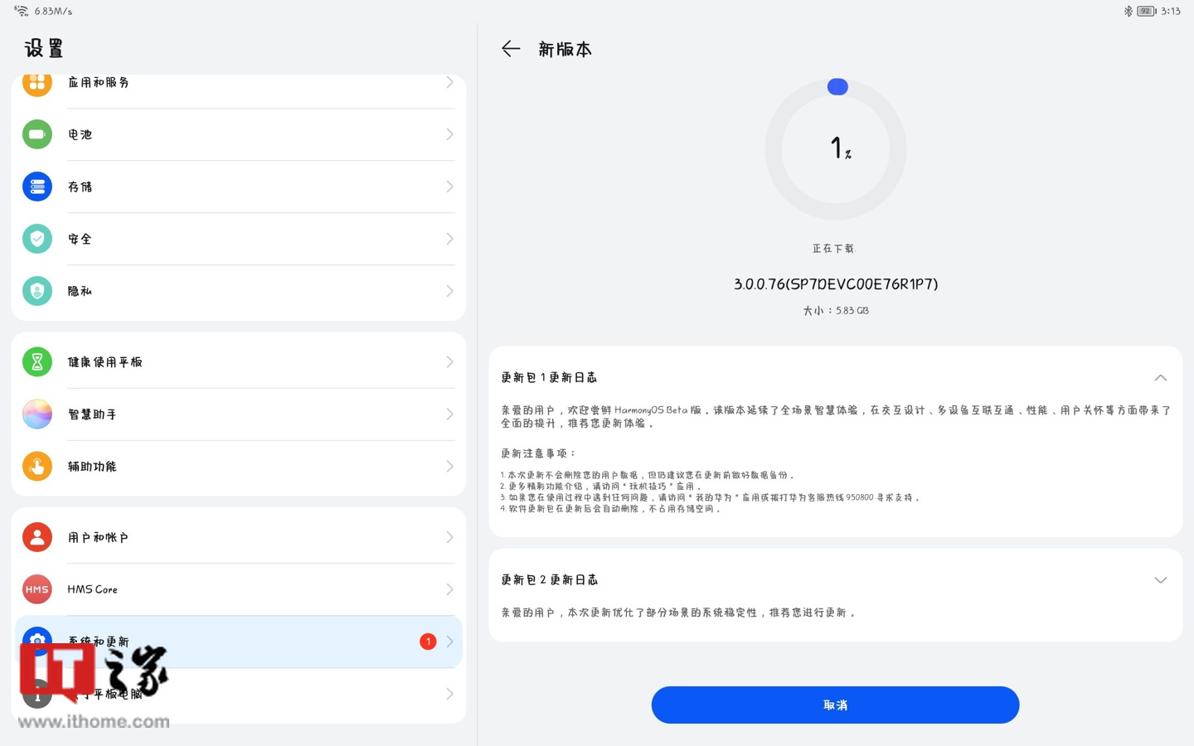Tap the Security shield icon
This screenshot has height=746, width=1194.
click(37, 239)
